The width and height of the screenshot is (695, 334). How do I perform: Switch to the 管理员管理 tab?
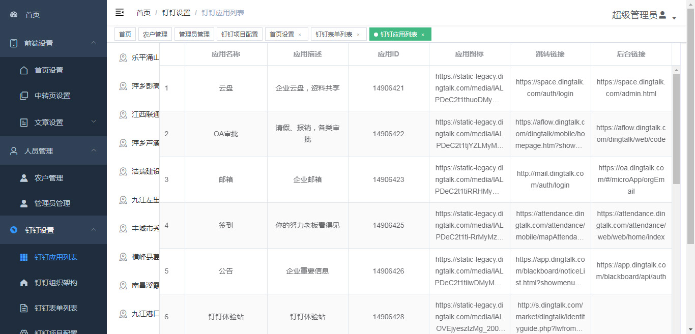point(194,35)
